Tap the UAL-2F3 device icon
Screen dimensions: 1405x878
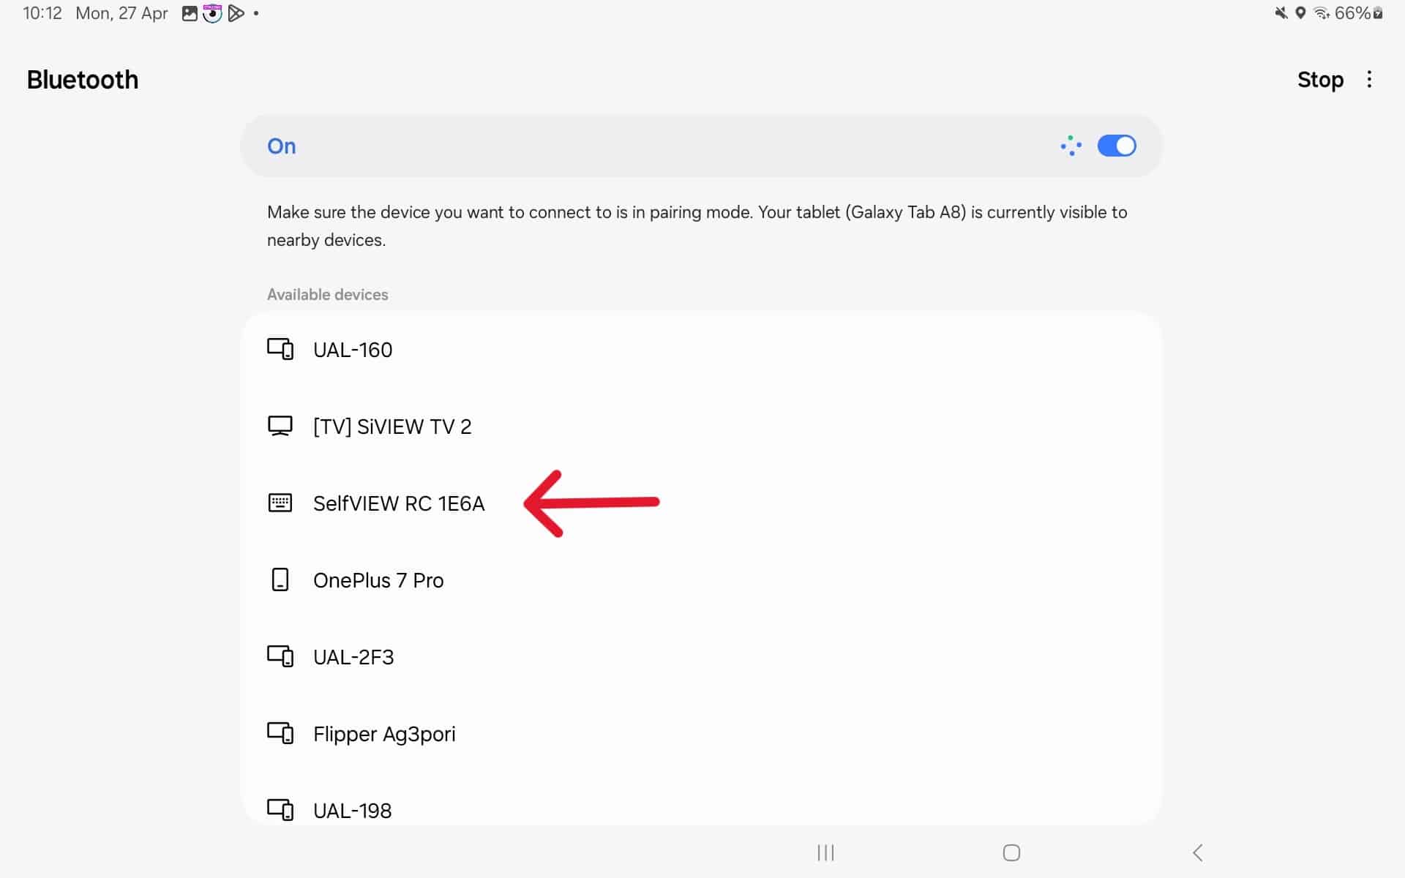click(x=280, y=656)
